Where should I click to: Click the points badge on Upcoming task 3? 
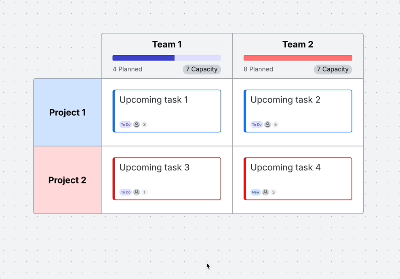coord(144,192)
